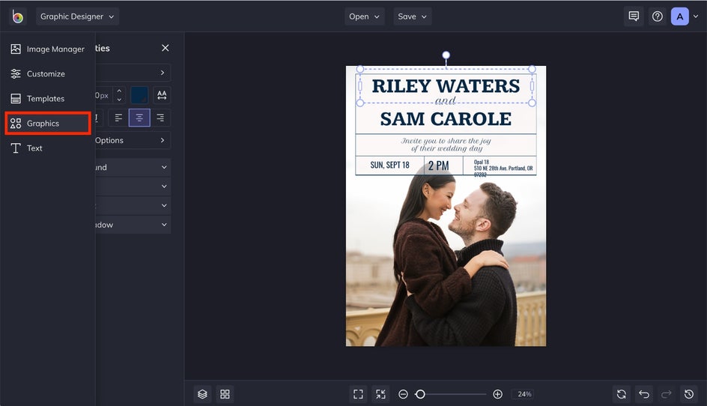This screenshot has width=707, height=406.
Task: Click the reset rotate arrows icon
Action: click(x=622, y=394)
